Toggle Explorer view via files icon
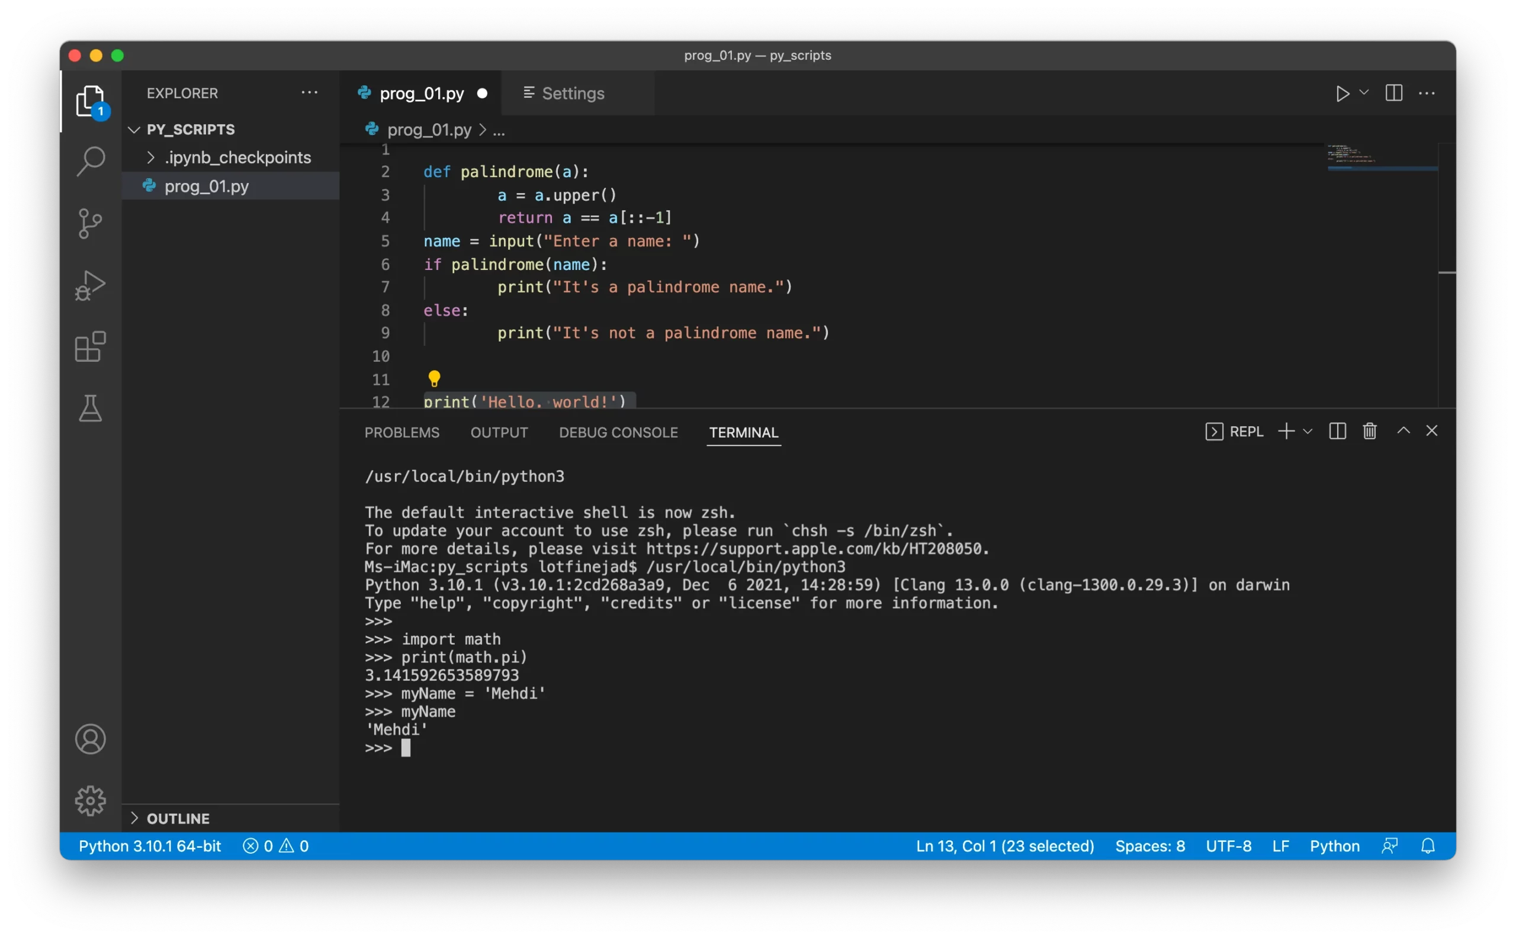This screenshot has height=939, width=1516. (x=91, y=101)
